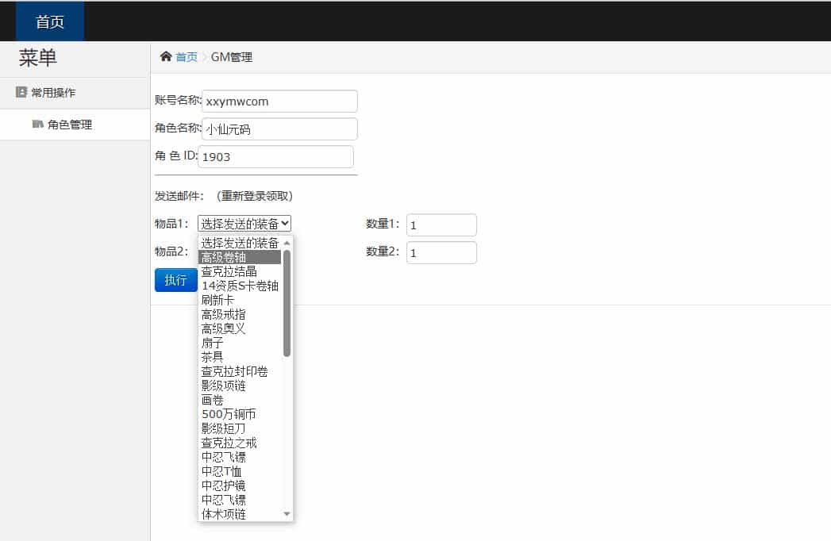Click dropdown list scroll-up arrow
The image size is (831, 541).
click(287, 243)
